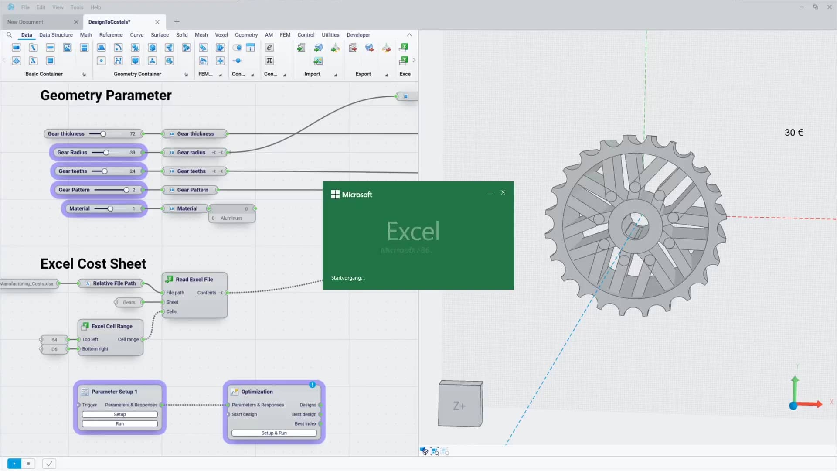Pause workflow execution in status bar

pyautogui.click(x=28, y=464)
